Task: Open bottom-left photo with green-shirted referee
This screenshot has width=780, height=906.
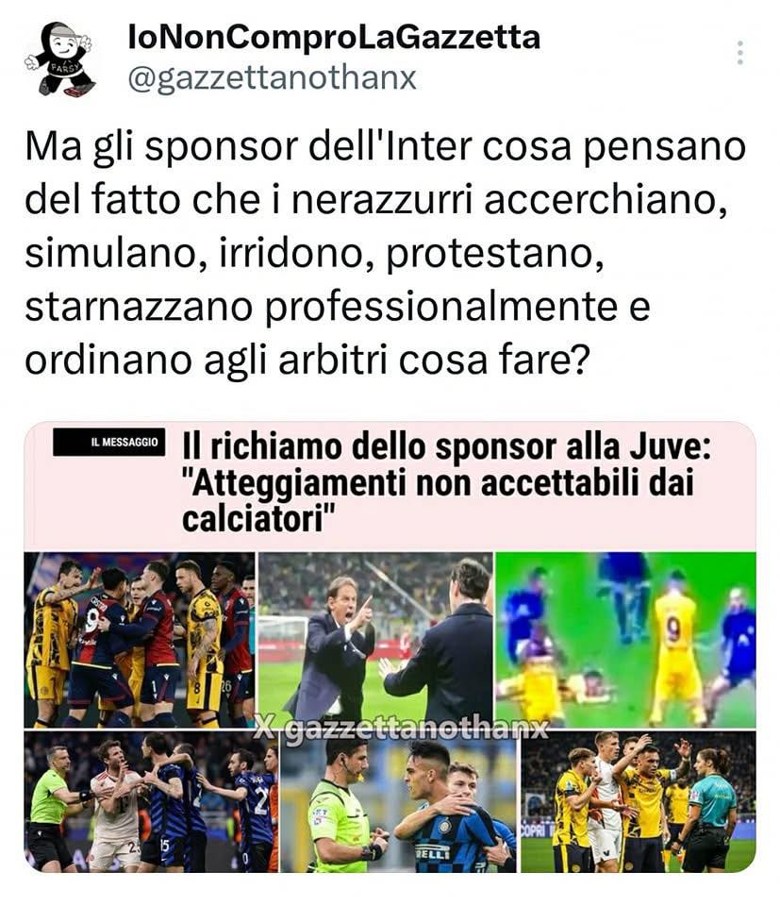Action: tap(151, 802)
